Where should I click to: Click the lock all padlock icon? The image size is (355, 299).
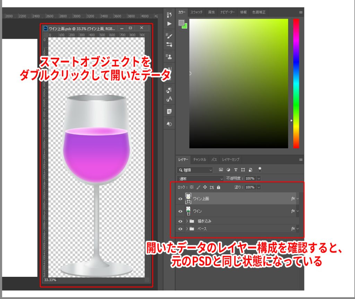pos(218,187)
